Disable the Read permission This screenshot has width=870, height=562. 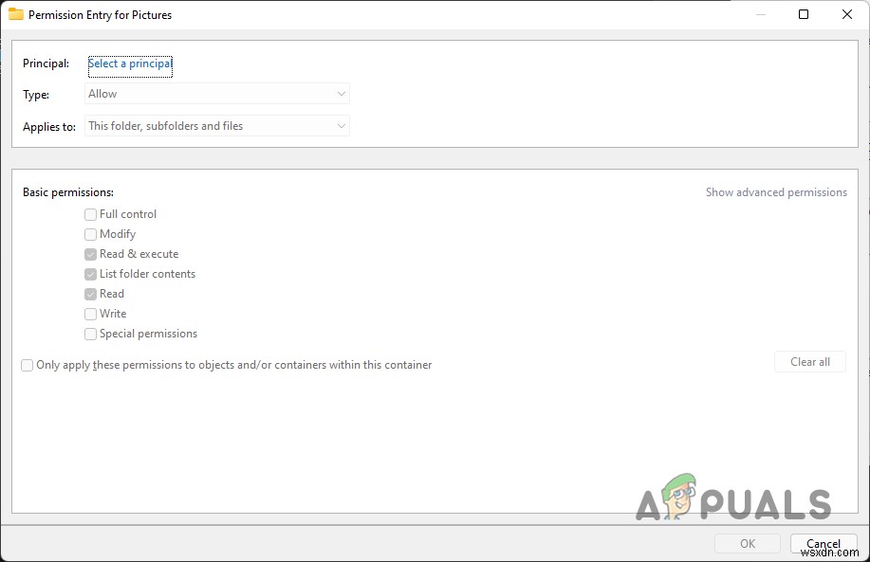pyautogui.click(x=90, y=294)
